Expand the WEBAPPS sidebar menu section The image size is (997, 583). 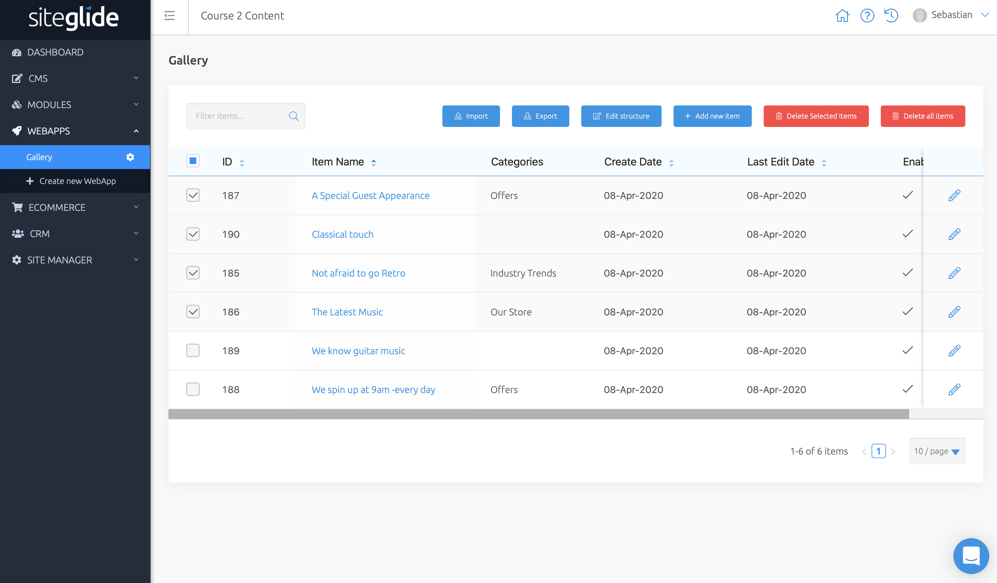click(x=76, y=131)
